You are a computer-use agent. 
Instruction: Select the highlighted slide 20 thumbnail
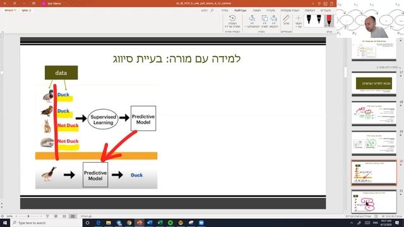pyautogui.click(x=374, y=173)
